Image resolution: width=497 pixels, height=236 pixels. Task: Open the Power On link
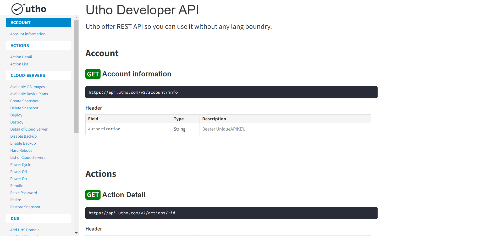pyautogui.click(x=19, y=179)
